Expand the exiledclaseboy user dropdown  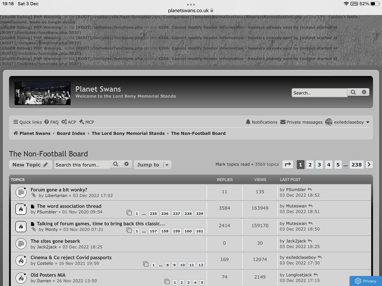pyautogui.click(x=368, y=122)
